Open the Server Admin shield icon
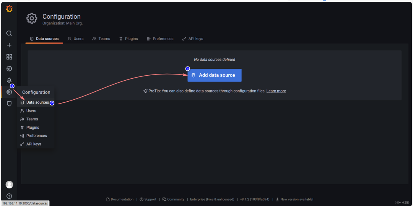 tap(9, 104)
